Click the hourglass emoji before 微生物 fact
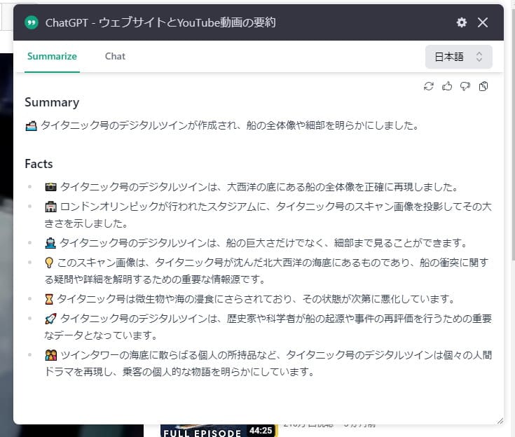This screenshot has height=437, width=515. point(48,299)
